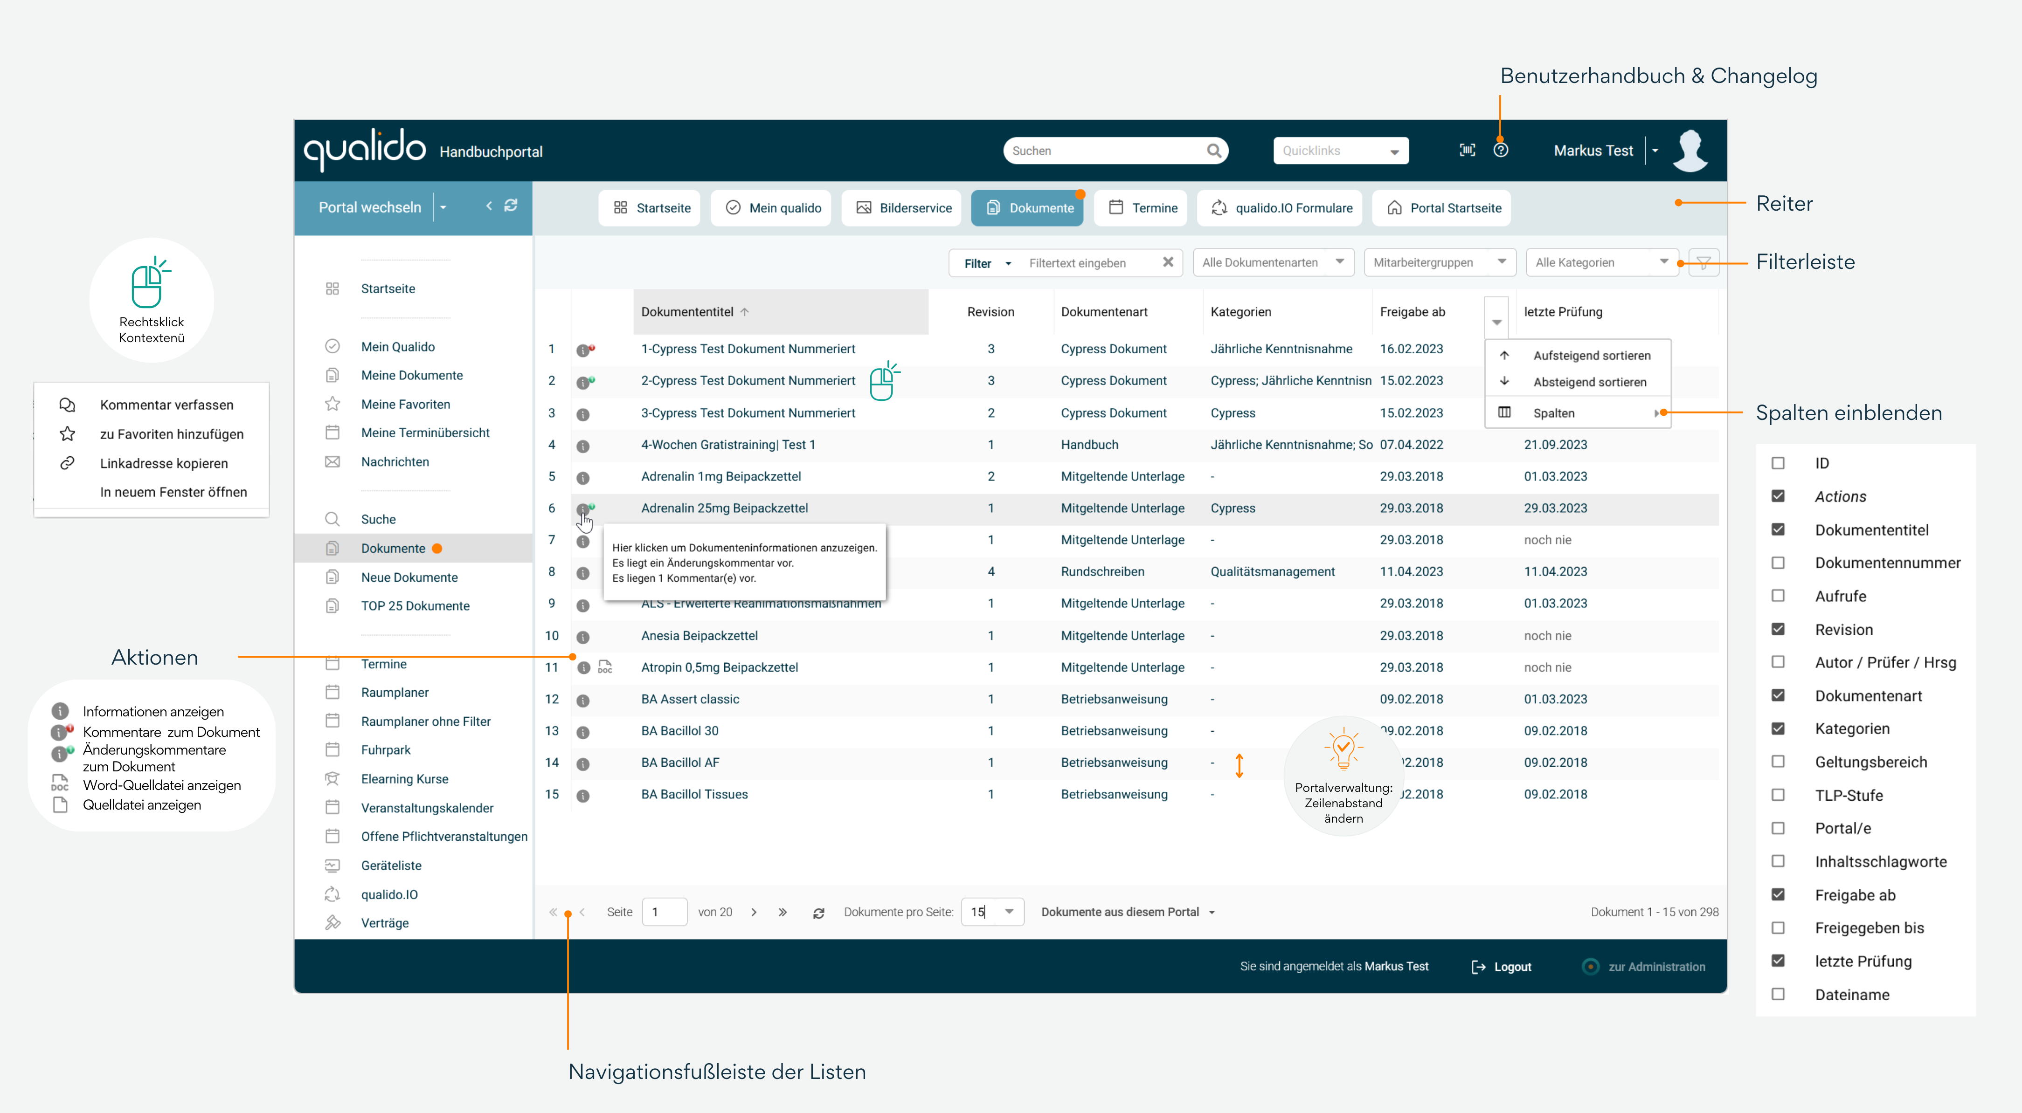
Task: Click the Suche magnifier icon in sidebar
Action: [x=332, y=519]
